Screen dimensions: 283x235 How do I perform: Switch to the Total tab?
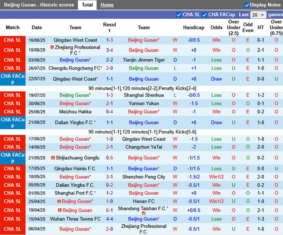[87, 5]
